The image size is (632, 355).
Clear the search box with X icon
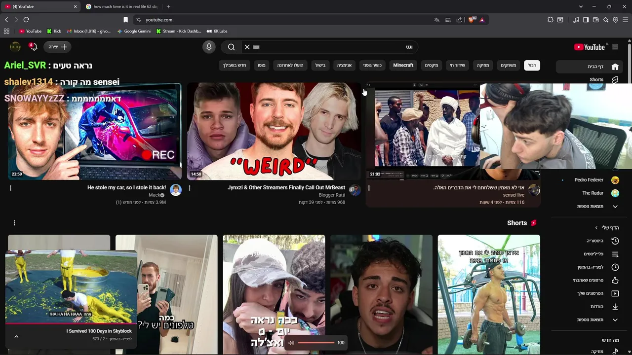(x=247, y=47)
